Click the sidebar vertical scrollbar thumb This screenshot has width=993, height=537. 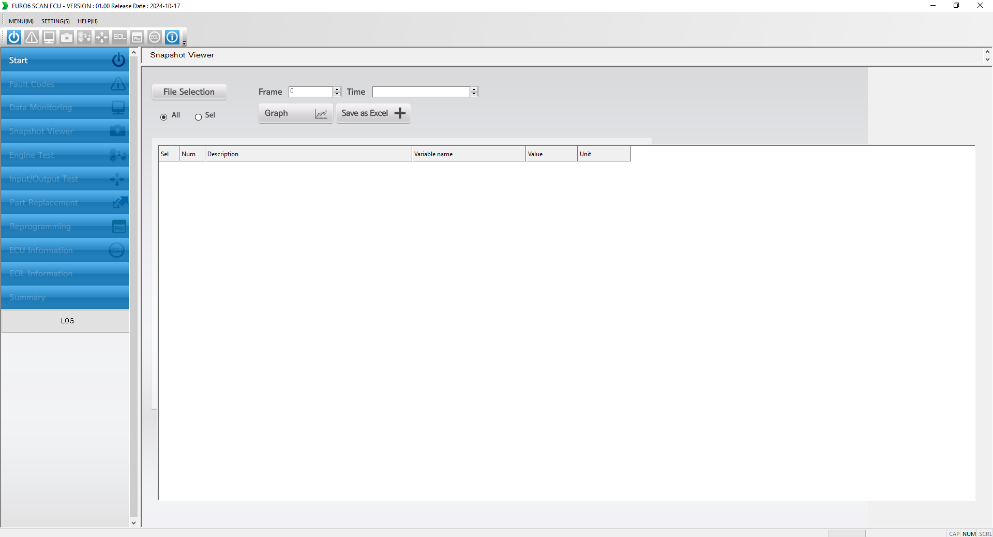pos(133,287)
